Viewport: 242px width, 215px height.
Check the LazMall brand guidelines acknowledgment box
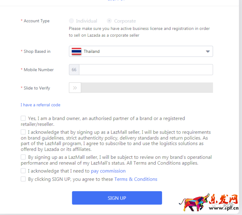click(x=23, y=132)
